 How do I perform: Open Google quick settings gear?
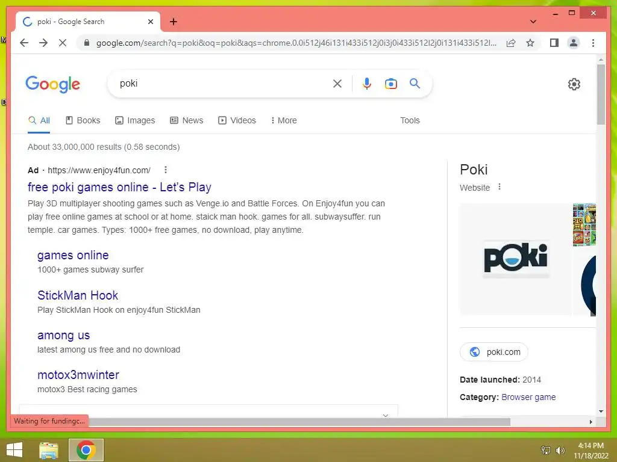pyautogui.click(x=574, y=84)
